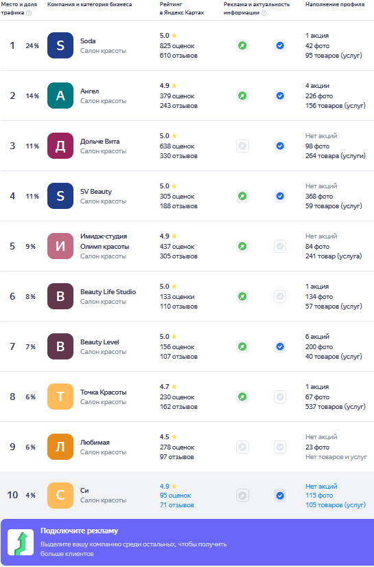Open the Дольче Вита logo thumbnail
The width and height of the screenshot is (374, 567).
(60, 146)
